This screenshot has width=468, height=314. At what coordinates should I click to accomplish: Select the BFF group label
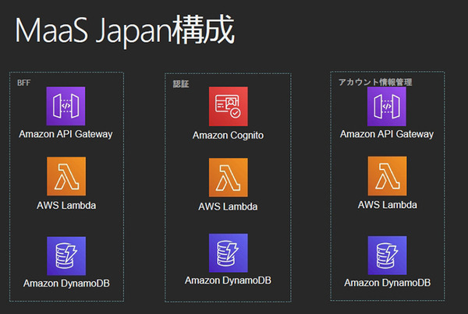coord(23,79)
